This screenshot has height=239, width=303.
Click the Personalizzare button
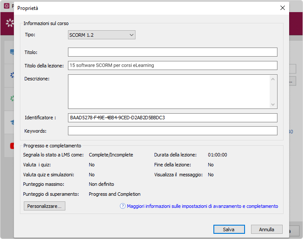click(45, 206)
